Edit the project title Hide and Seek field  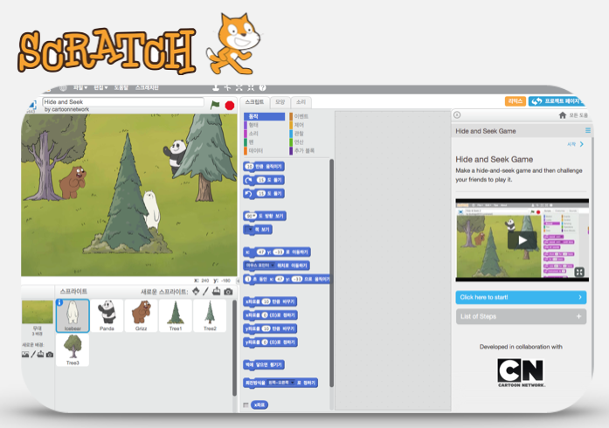pos(123,101)
